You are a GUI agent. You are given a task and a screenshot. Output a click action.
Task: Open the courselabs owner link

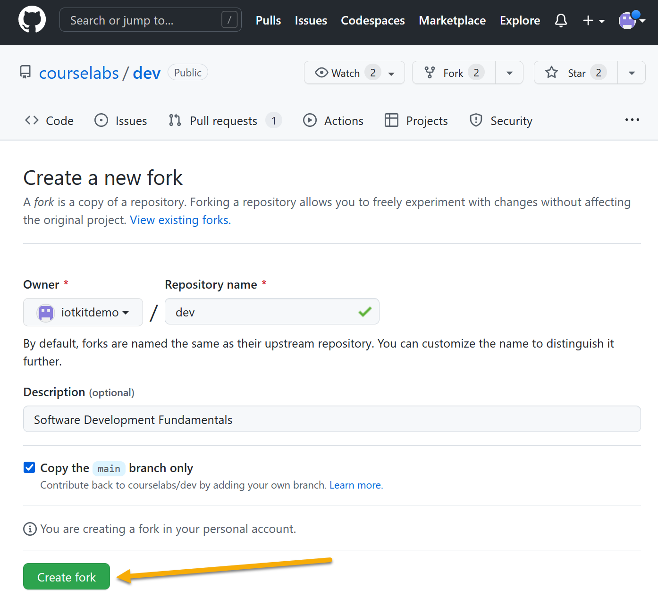tap(79, 73)
